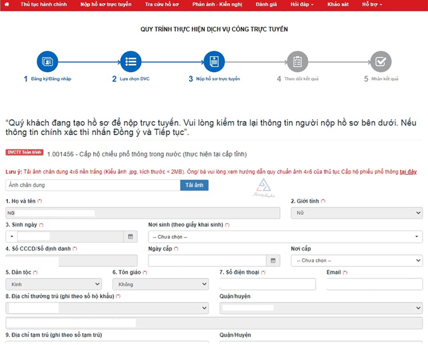
Task: Click the Email input field
Action: pos(374,284)
